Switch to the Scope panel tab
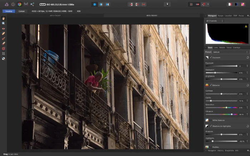250x156 pixels. tap(220, 16)
